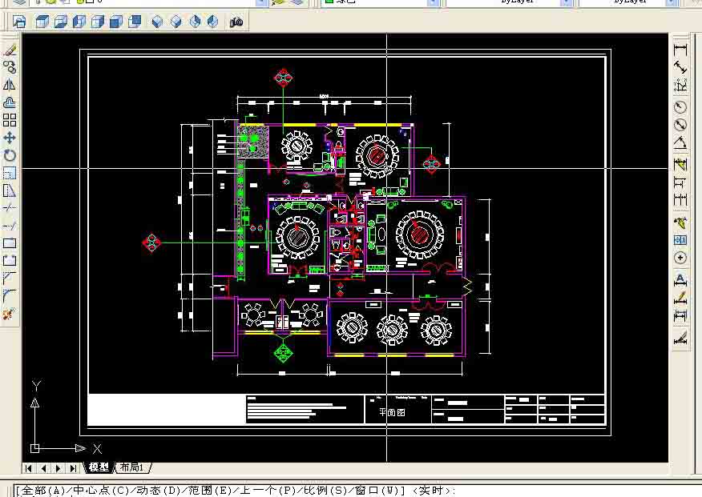Select the Break at Point tool

point(10,243)
